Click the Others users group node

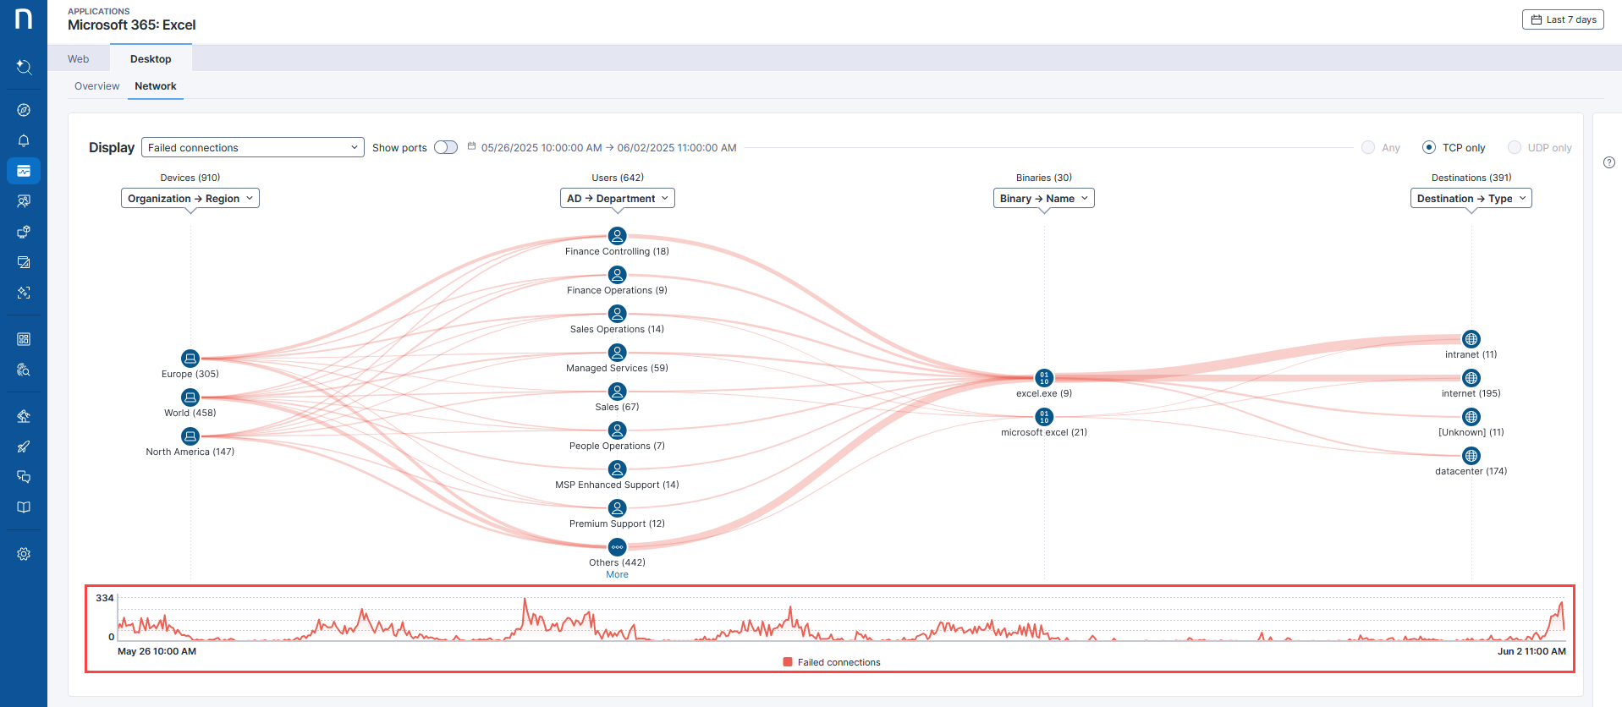(x=618, y=547)
